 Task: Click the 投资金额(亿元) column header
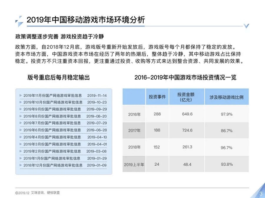tap(187, 97)
